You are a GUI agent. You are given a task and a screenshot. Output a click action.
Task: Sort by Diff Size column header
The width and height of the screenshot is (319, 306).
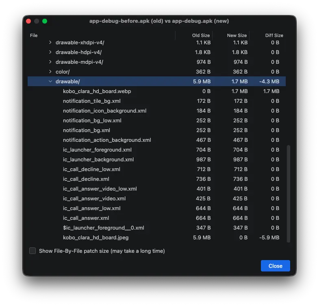pyautogui.click(x=274, y=35)
